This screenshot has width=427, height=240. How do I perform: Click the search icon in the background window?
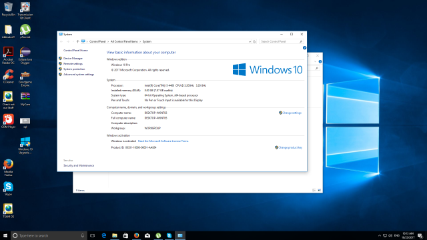(x=317, y=69)
